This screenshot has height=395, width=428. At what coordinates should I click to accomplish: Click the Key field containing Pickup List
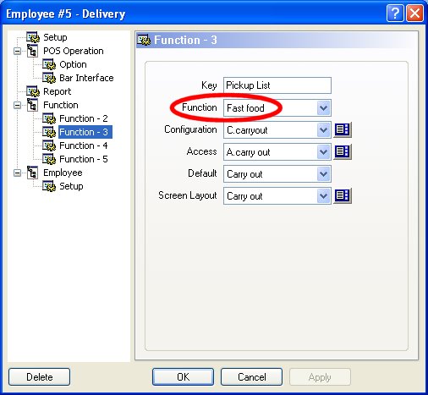tap(277, 85)
